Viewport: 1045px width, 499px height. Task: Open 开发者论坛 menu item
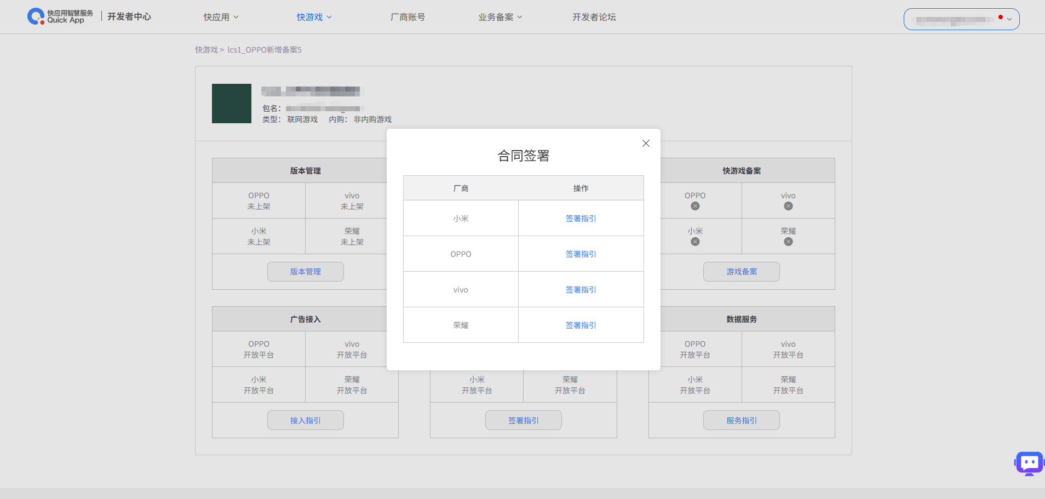594,17
